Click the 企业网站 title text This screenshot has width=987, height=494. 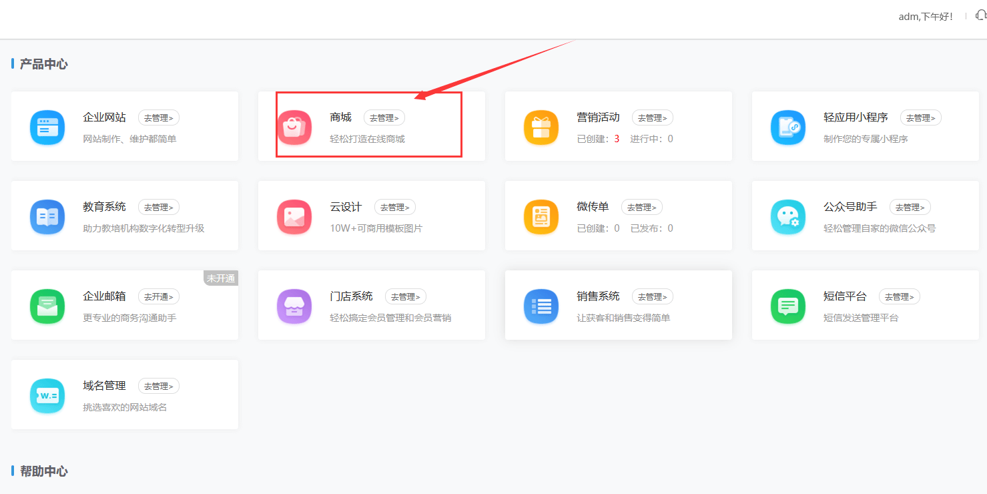point(104,117)
